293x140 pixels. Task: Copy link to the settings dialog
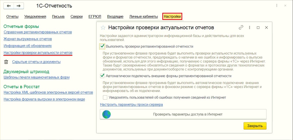(241, 28)
